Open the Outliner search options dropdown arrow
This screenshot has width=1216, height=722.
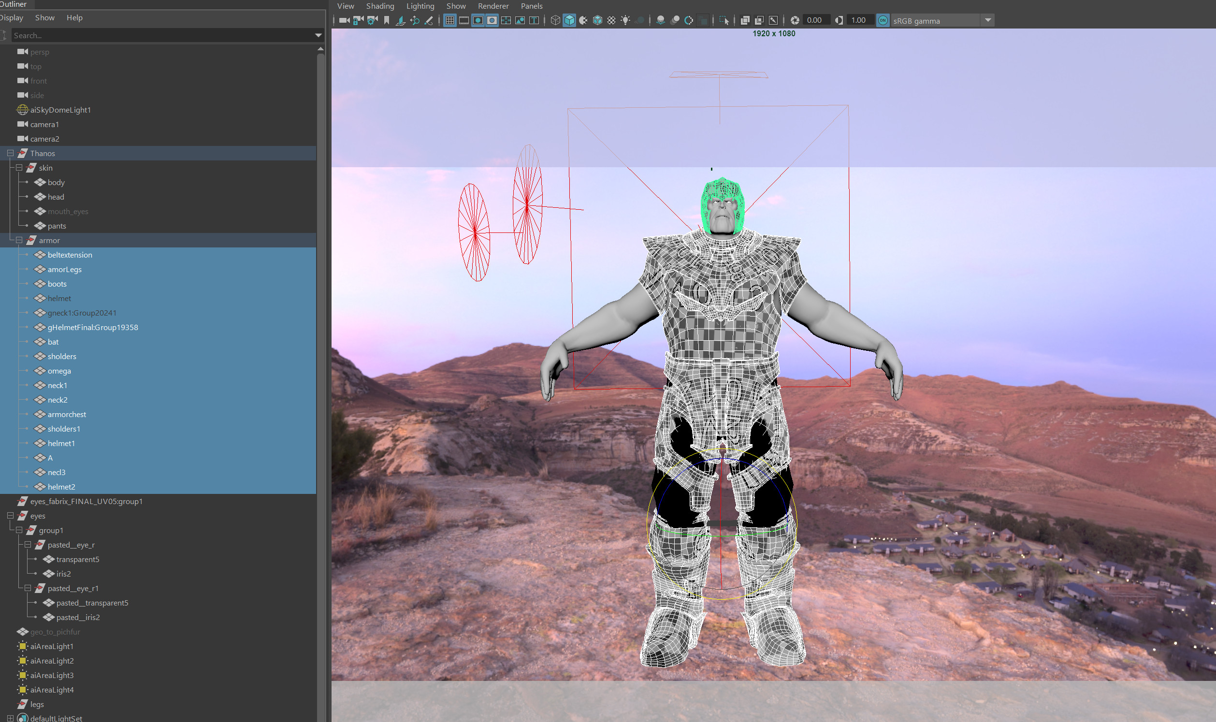[318, 35]
